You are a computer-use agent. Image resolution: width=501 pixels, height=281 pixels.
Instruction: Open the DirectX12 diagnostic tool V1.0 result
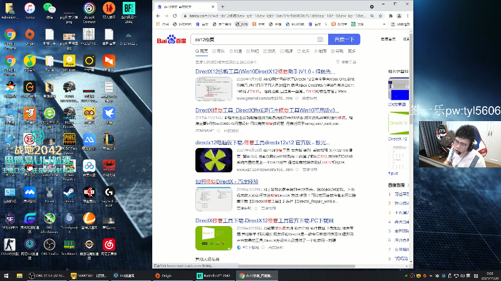coord(265,71)
